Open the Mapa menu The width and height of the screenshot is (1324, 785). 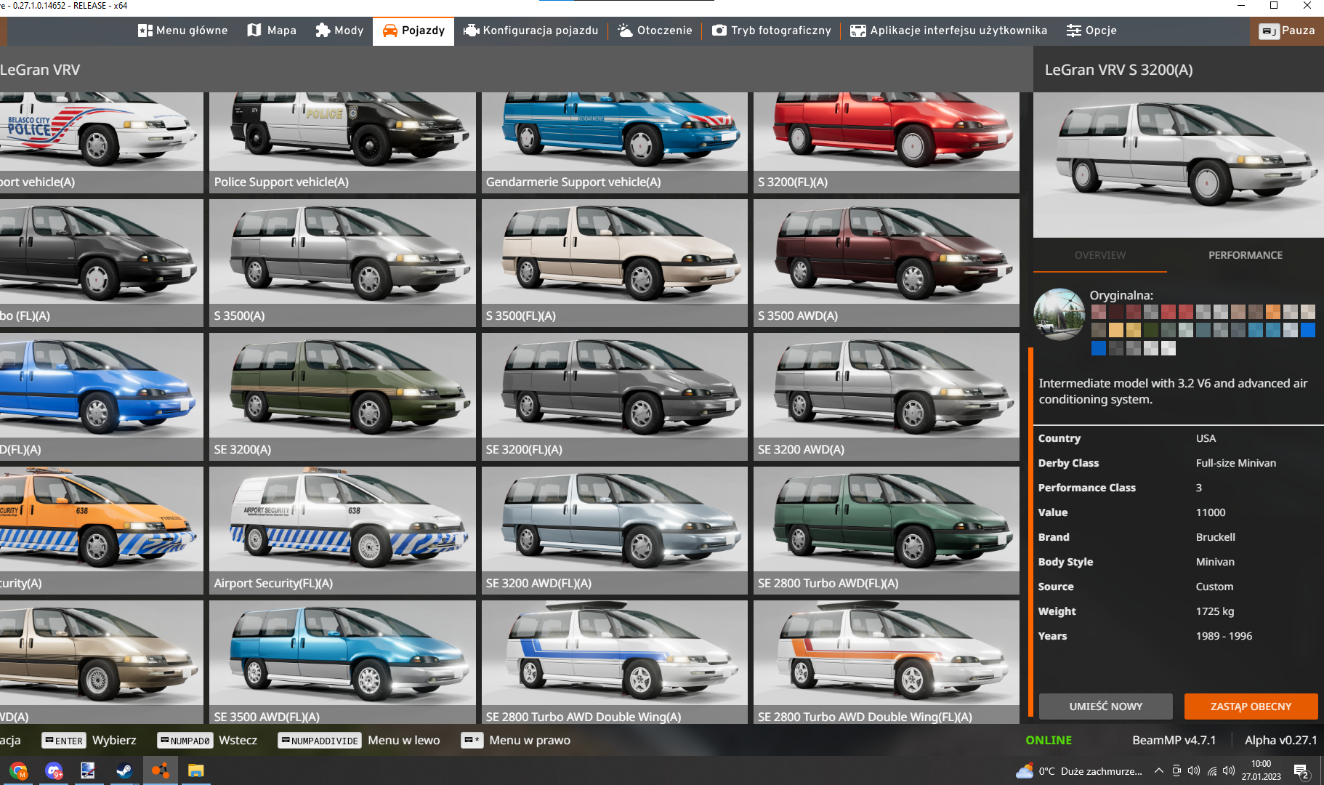coord(272,31)
